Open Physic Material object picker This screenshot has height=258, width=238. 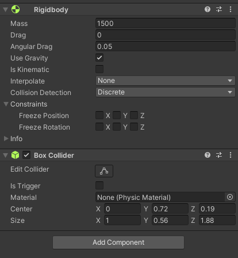230,197
